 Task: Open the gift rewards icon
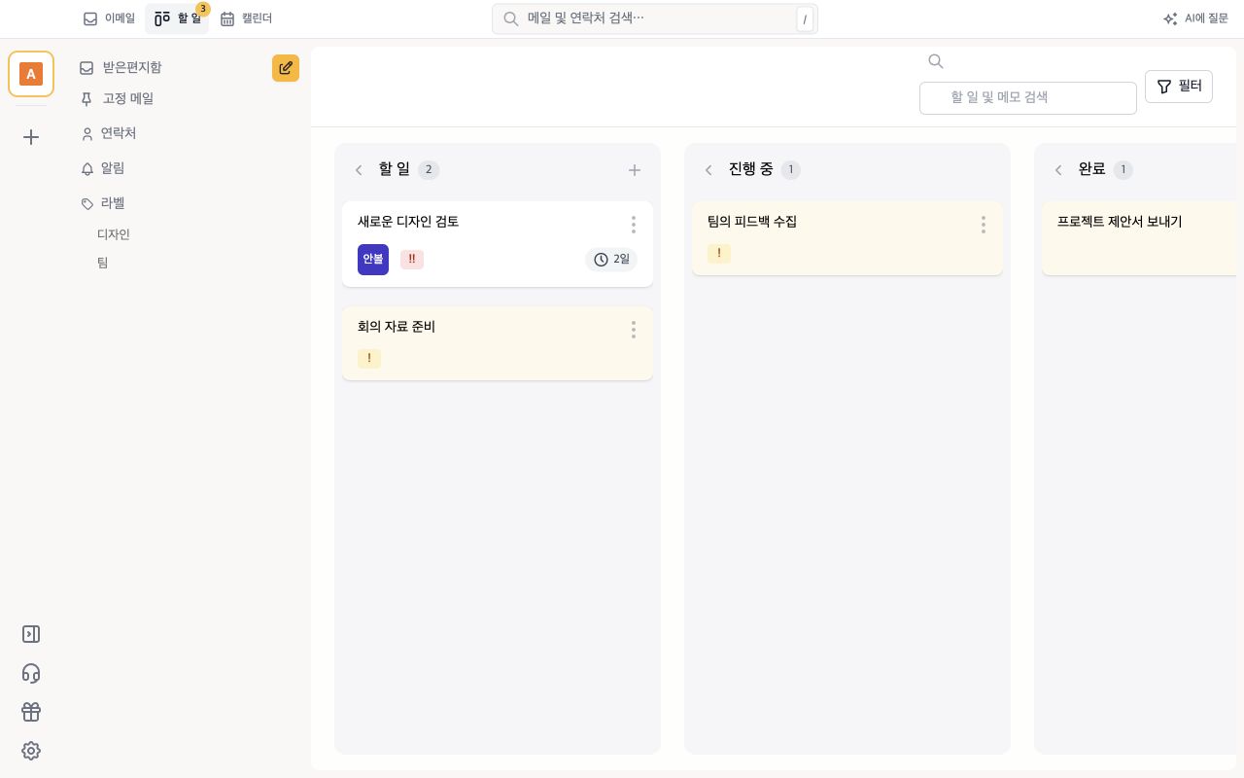coord(31,712)
